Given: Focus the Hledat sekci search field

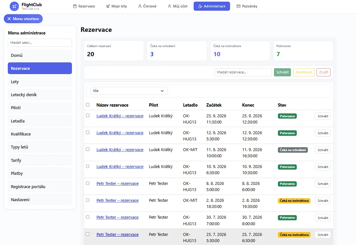Looking at the screenshot, I should click(40, 43).
